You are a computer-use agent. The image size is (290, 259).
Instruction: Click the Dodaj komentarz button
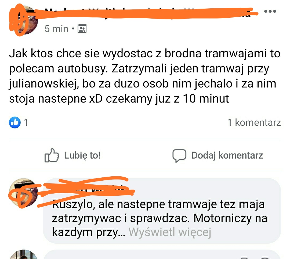click(x=218, y=156)
